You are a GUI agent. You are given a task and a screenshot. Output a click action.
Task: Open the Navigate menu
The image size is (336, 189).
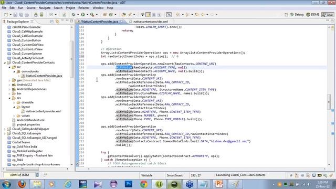(x=45, y=8)
